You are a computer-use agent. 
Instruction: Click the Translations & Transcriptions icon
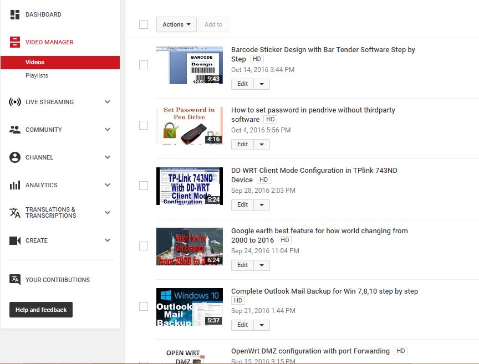[x=15, y=213]
